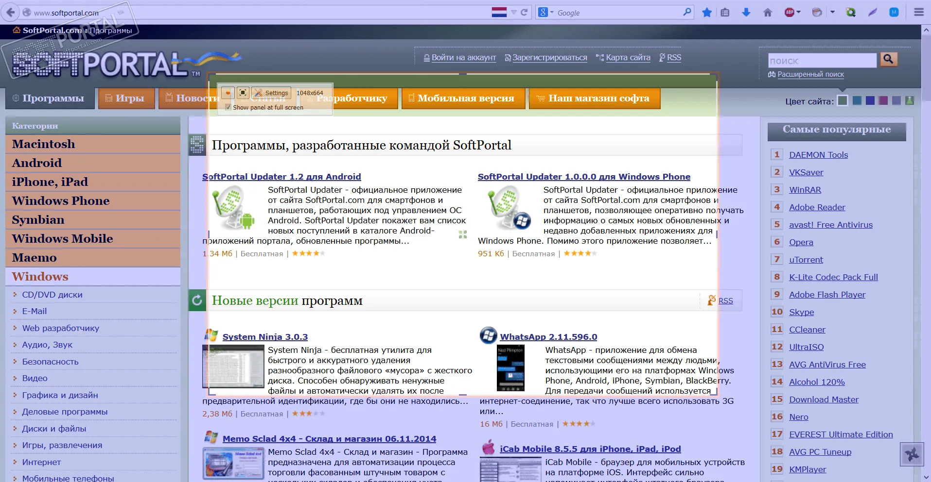Open Google search engine selector dropdown
The image size is (931, 482).
546,13
